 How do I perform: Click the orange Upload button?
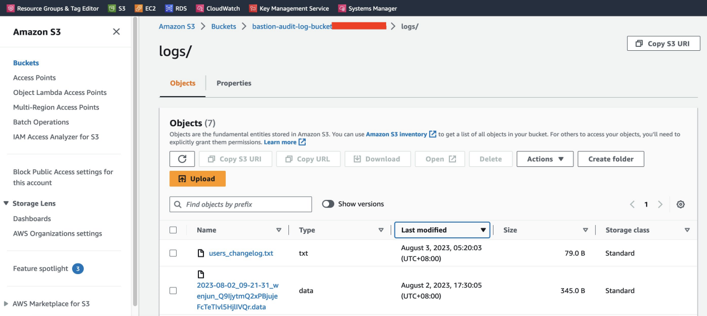click(x=197, y=179)
